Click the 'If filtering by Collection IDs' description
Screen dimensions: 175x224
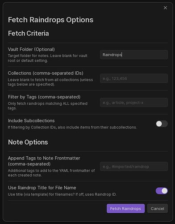72,127
